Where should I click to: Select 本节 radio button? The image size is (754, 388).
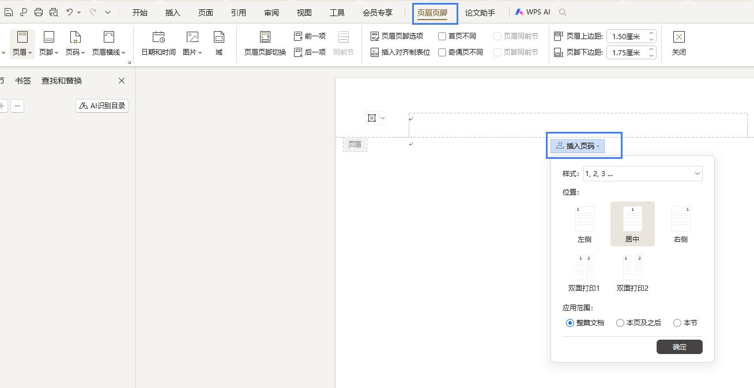tap(677, 323)
